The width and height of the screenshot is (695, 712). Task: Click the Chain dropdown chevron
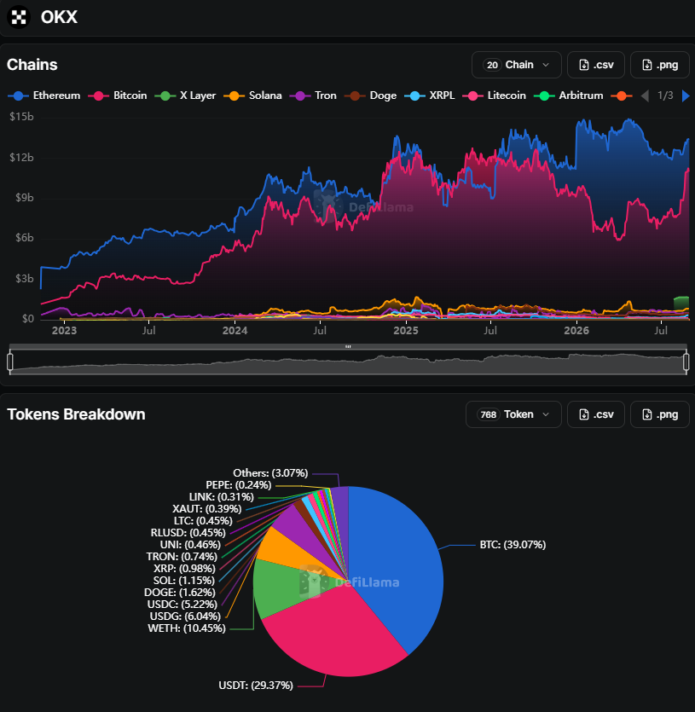546,66
